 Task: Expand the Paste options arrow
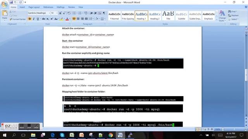(x=5, y=20)
